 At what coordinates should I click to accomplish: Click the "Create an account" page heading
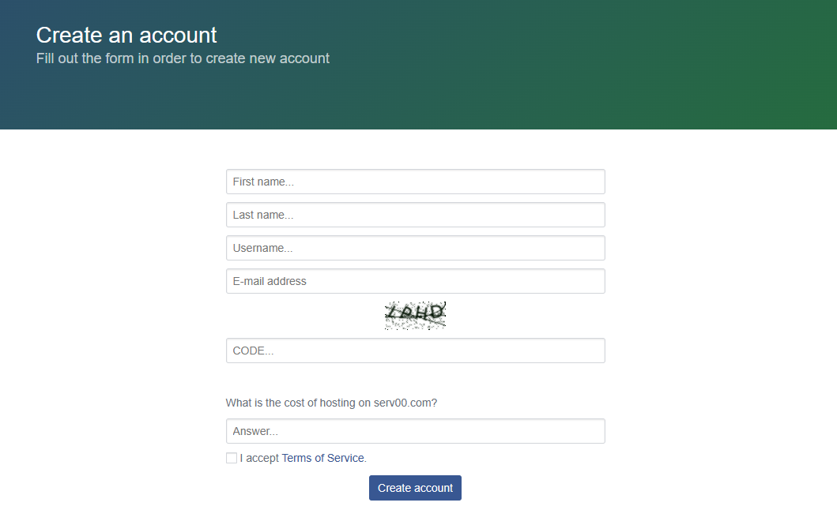click(126, 36)
